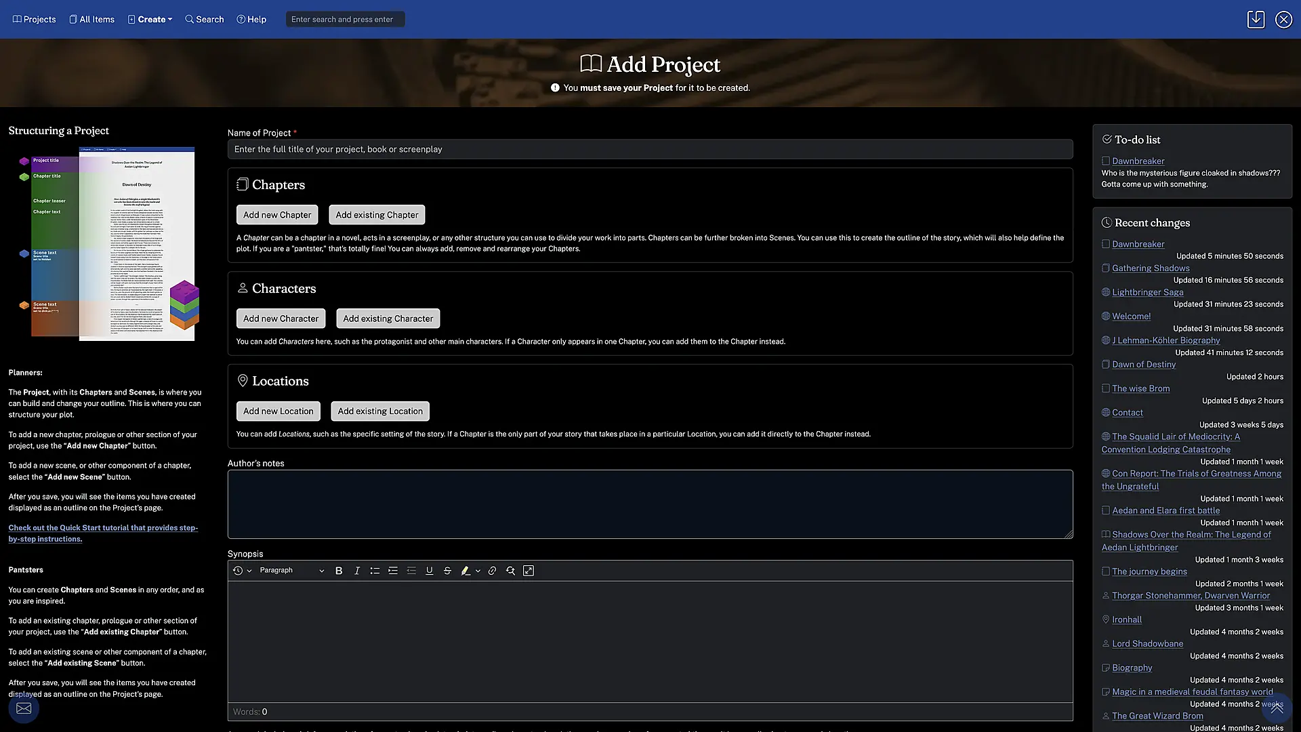The width and height of the screenshot is (1301, 732).
Task: Click the Words: 0 counter
Action: (250, 712)
